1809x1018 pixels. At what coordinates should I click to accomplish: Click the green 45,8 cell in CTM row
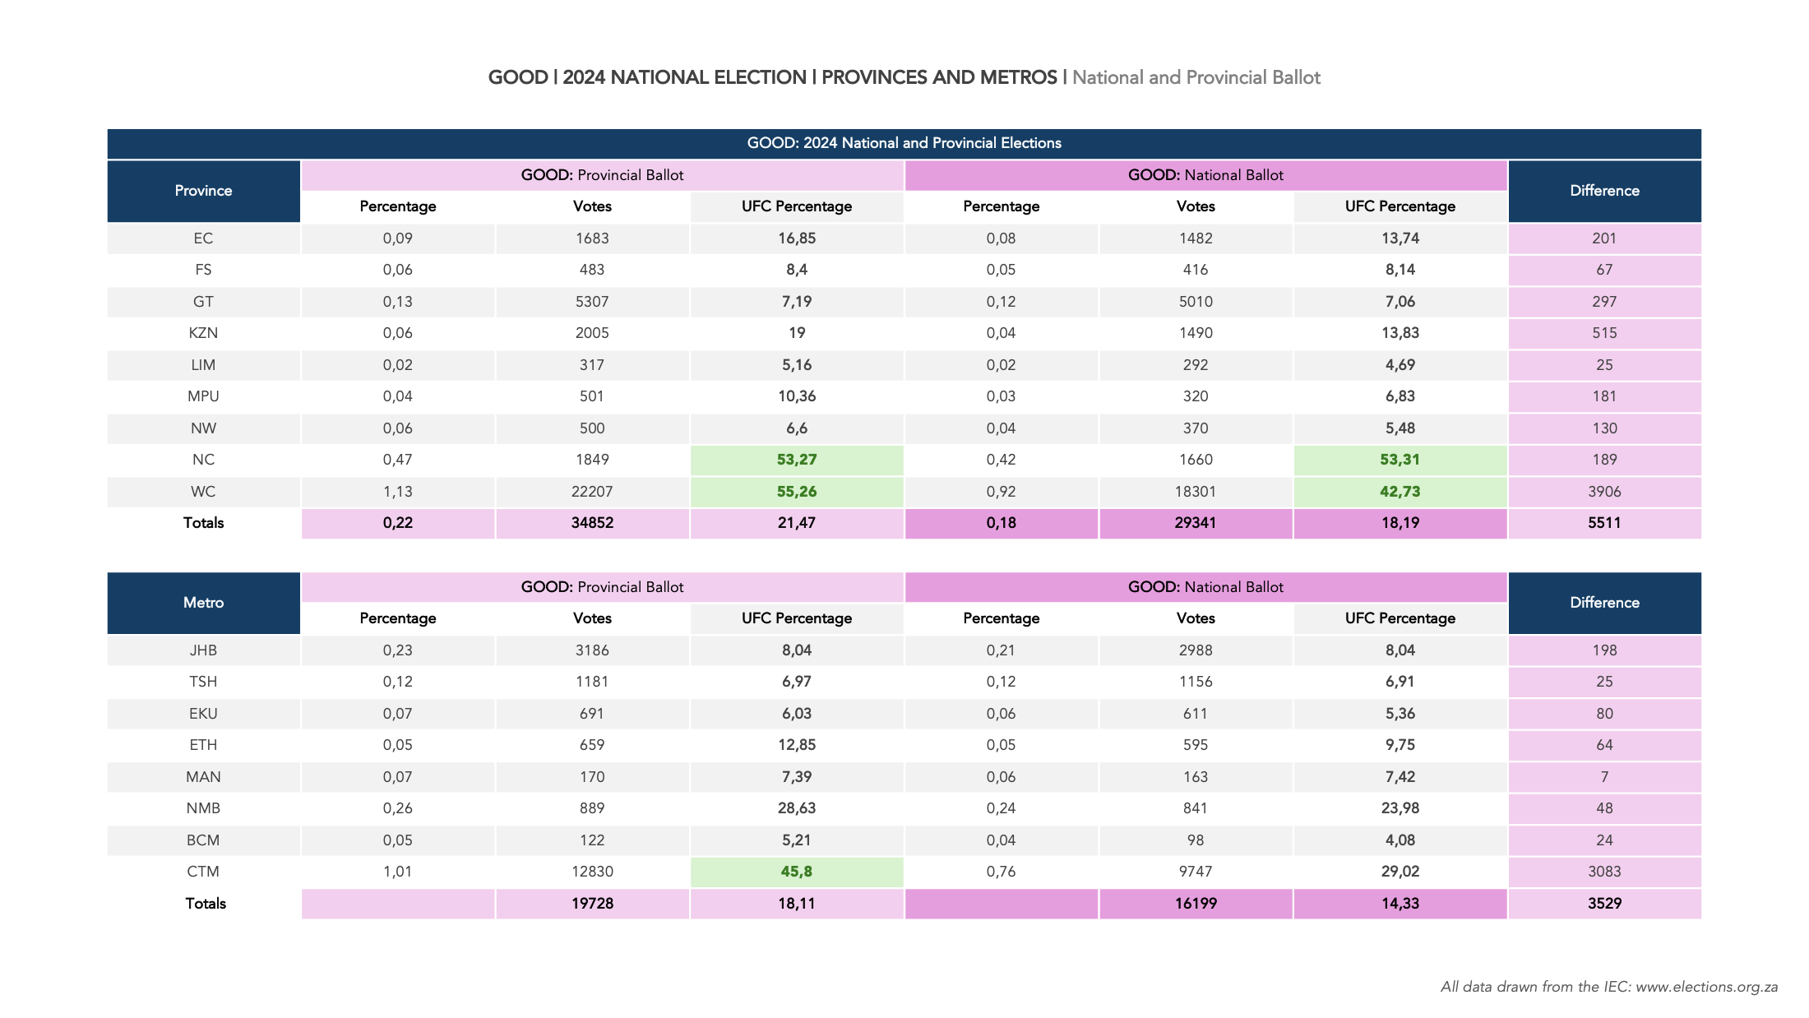[796, 872]
